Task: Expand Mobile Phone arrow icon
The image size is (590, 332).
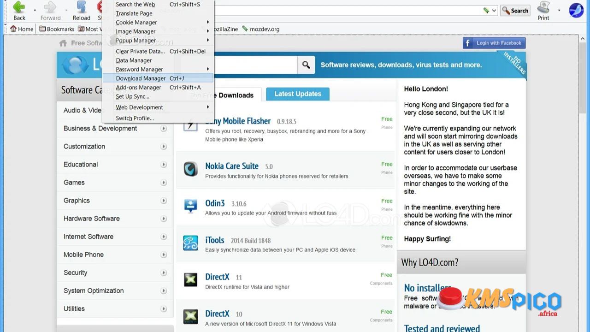Action: coord(164,255)
